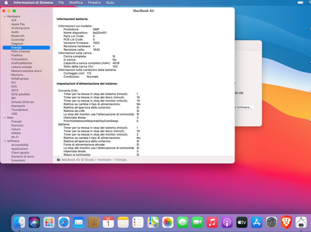The height and width of the screenshot is (232, 311).
Task: Open Messages app from the Dock
Action: (183, 222)
